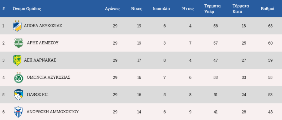Click the ΑΠΟΕΛ Λευκωσίας team crest
Screen dimensions: 282x120
tap(17, 26)
